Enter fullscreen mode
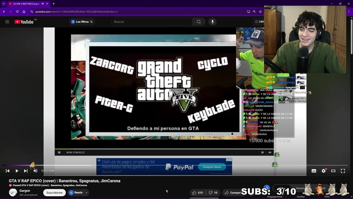 pos(343,171)
